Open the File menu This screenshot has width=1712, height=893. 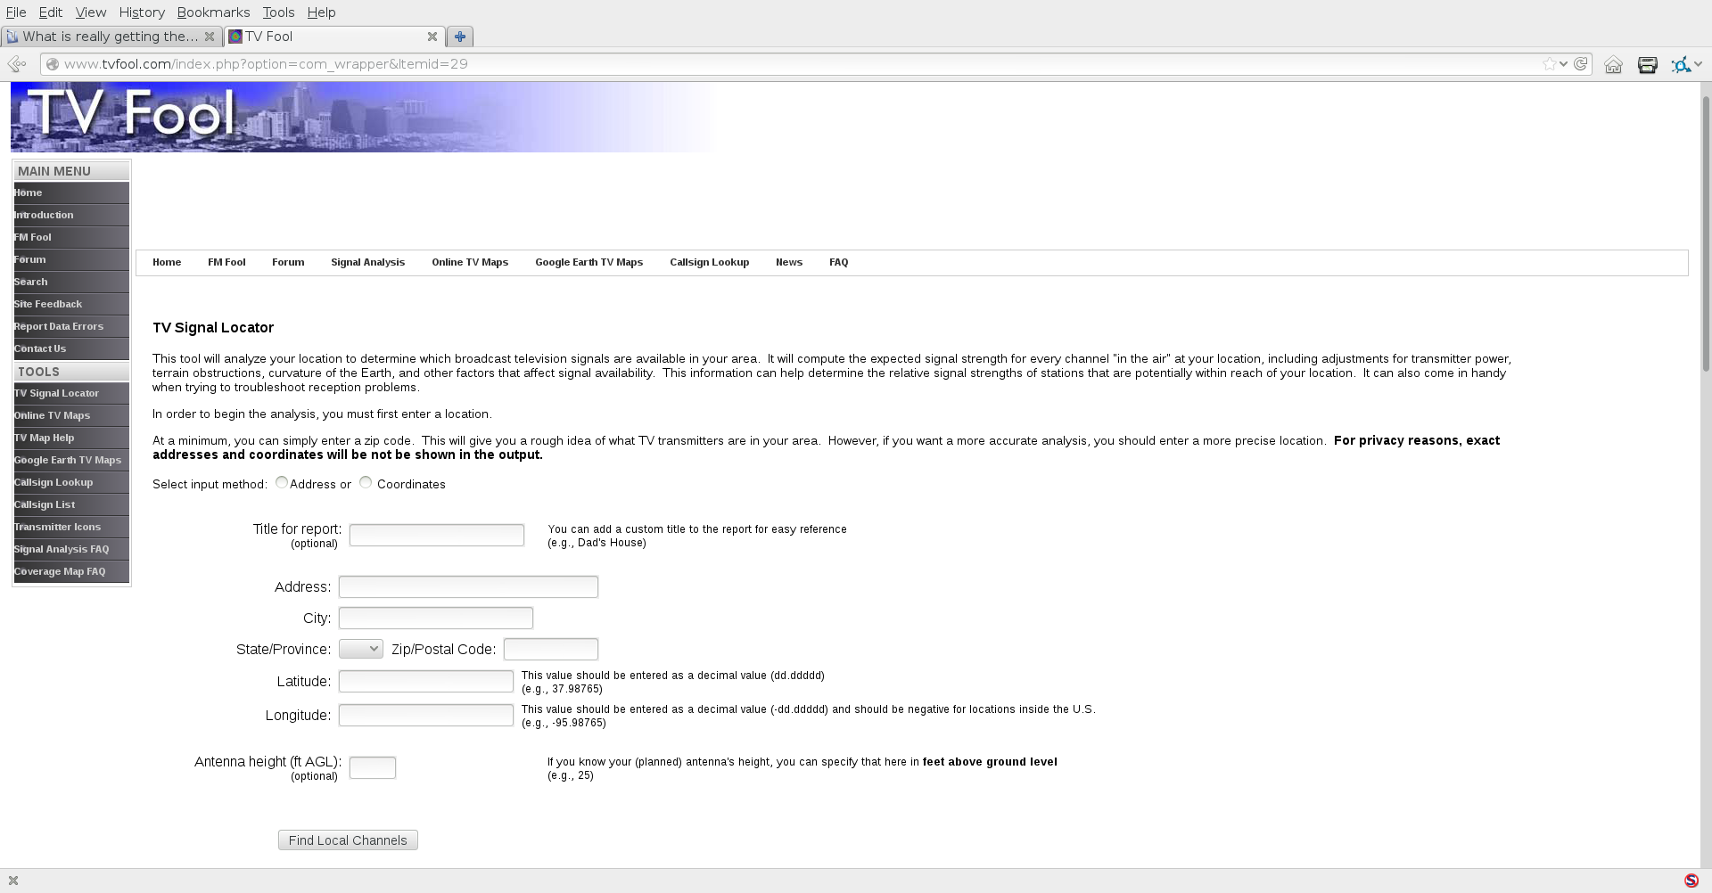click(x=16, y=12)
